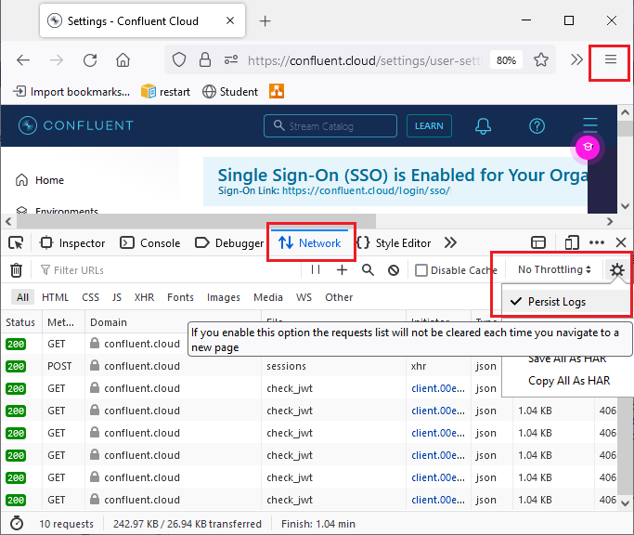Select the POST sessions request row
Screen dimensions: 634x535
pyautogui.click(x=252, y=366)
